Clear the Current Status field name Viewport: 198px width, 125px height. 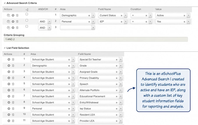point(121,15)
